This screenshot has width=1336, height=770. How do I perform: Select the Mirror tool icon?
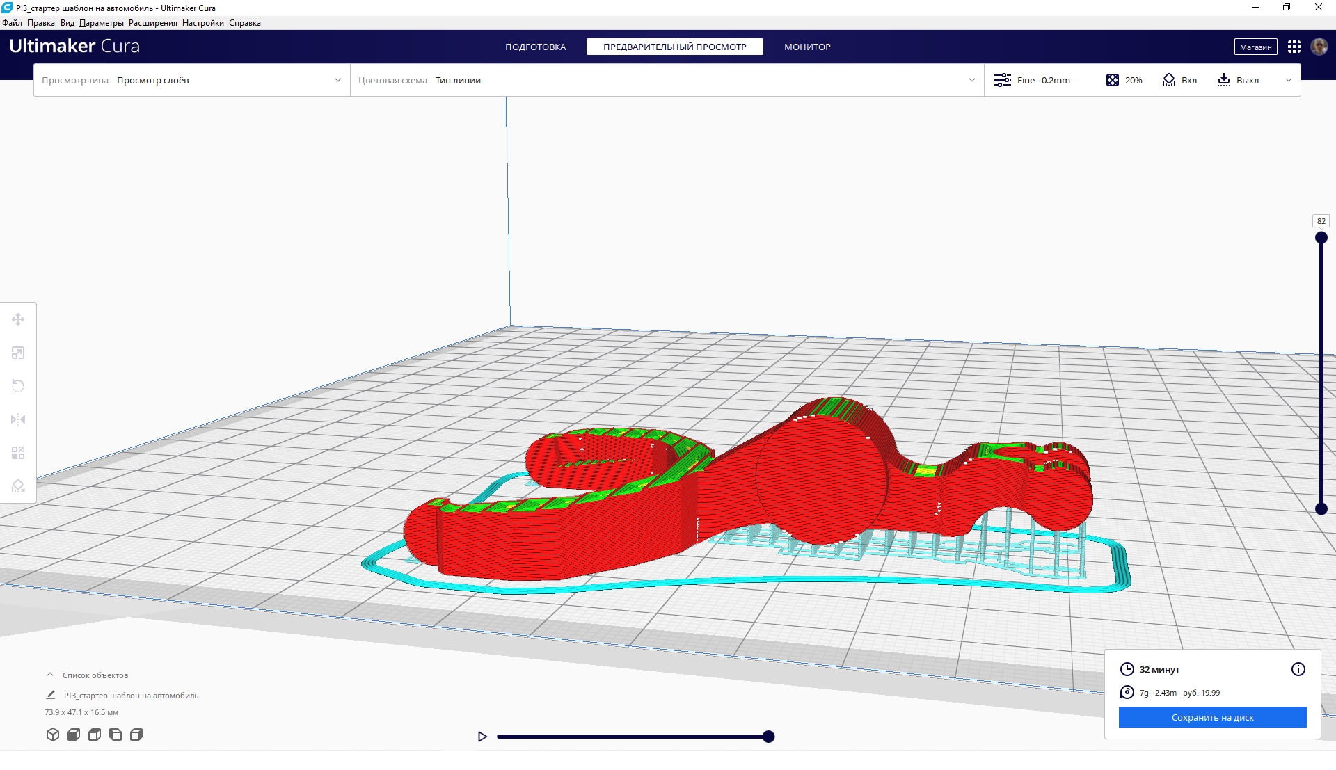point(18,419)
